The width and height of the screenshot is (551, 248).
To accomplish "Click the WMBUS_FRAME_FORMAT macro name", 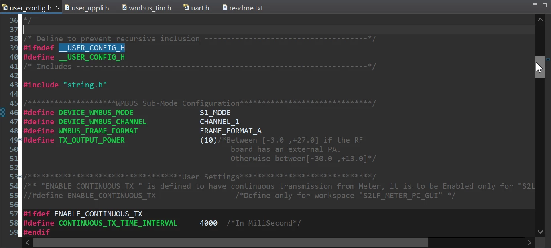I will pos(98,131).
